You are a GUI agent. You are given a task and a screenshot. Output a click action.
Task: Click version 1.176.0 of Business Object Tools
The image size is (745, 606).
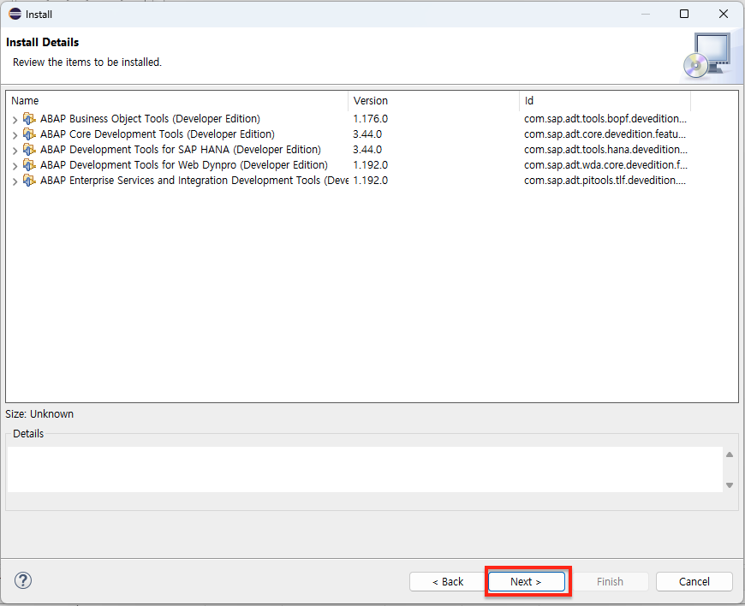(370, 119)
